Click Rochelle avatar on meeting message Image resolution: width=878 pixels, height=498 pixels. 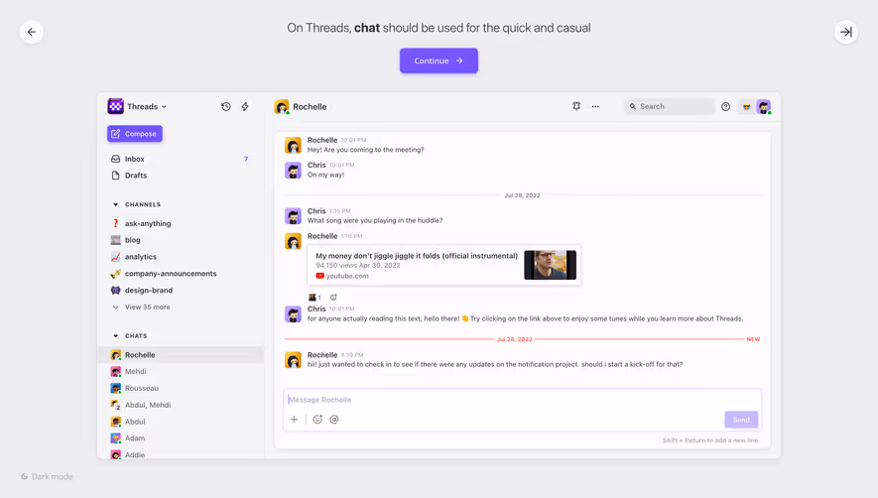coord(293,145)
